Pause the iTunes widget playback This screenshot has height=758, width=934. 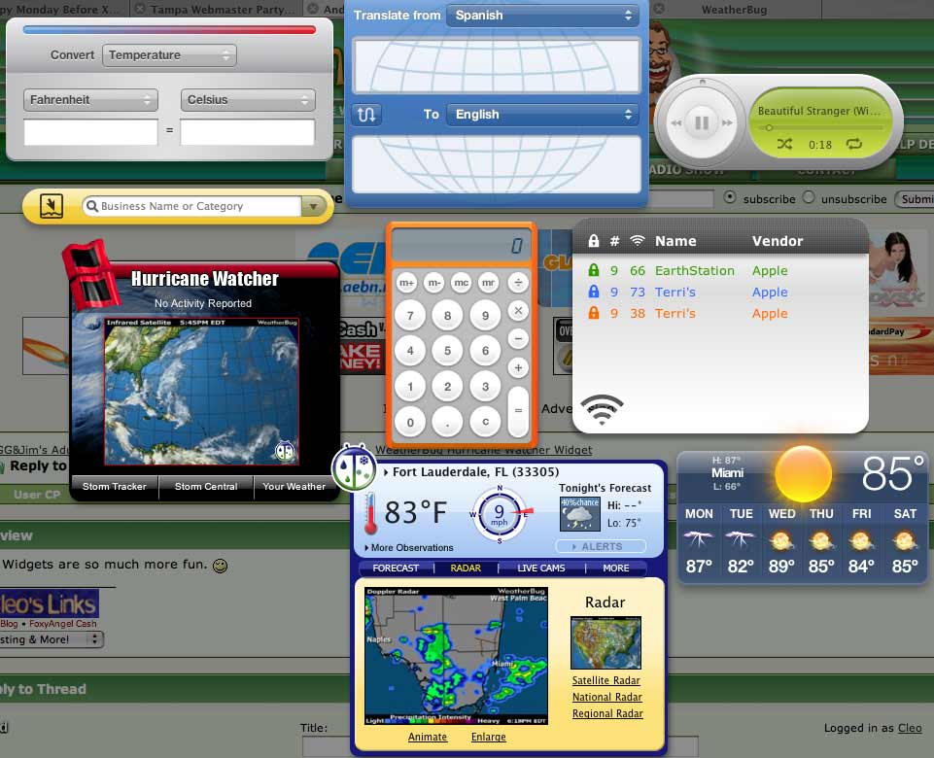700,123
